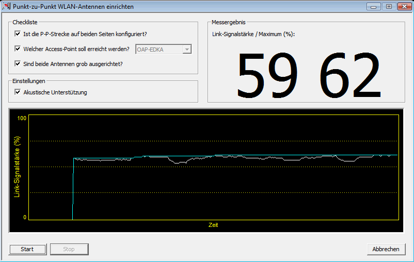
Task: Minimize the WLAN antenna setup window
Action: point(374,7)
